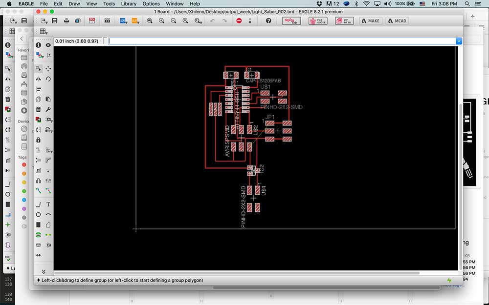Open Spotlight search in menu bar
Viewport: 489px width, 305px height.
pos(467,4)
